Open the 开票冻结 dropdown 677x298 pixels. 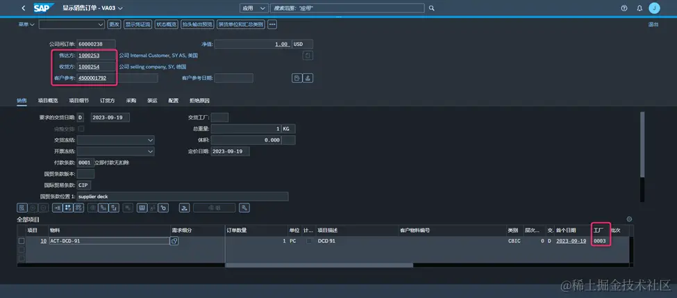[x=116, y=151]
